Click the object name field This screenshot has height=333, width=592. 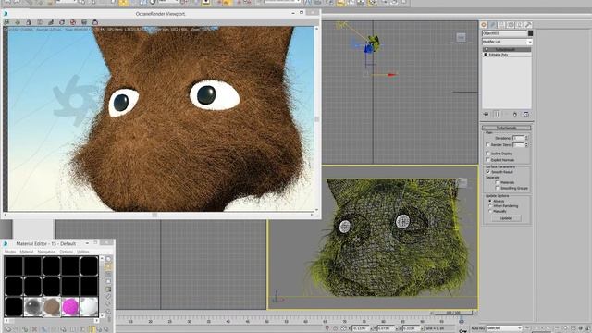[x=504, y=33]
